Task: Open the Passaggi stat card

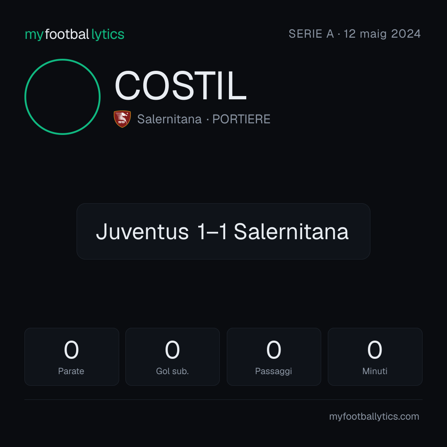Action: [x=274, y=357]
